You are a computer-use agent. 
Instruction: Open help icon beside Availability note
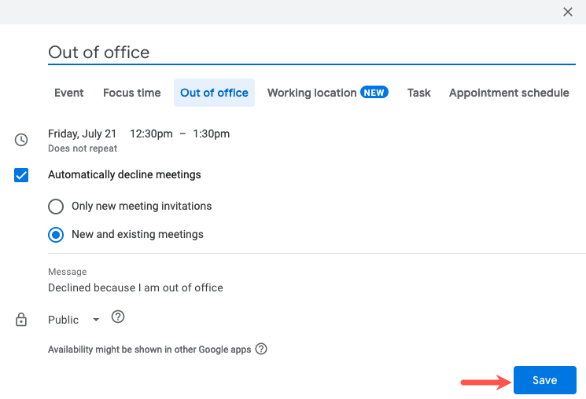pyautogui.click(x=261, y=349)
